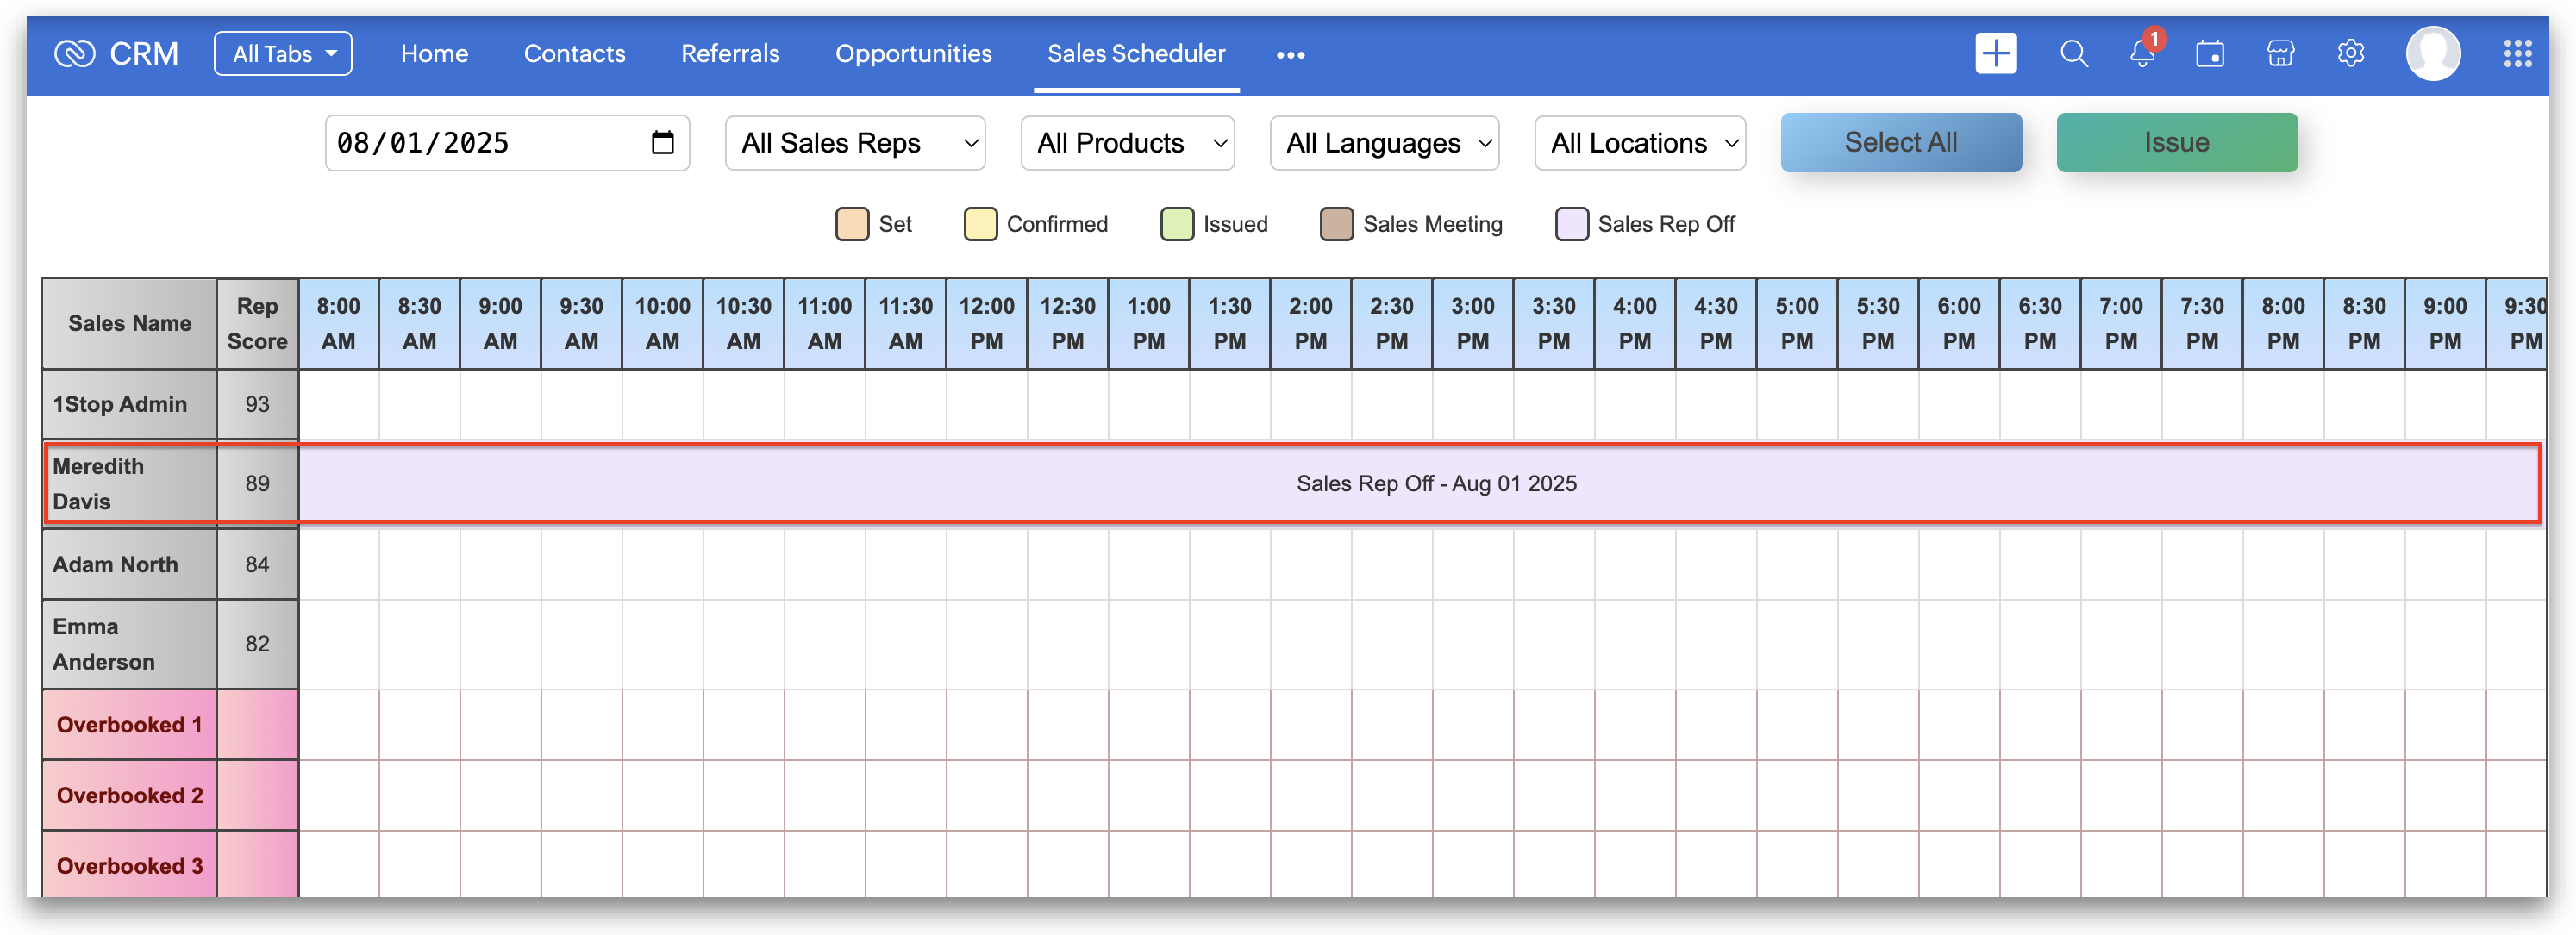Open the marketplace store icon
The image size is (2576, 935).
tap(2280, 54)
